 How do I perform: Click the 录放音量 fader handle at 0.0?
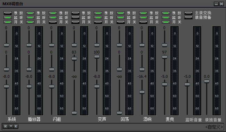pos(207,81)
